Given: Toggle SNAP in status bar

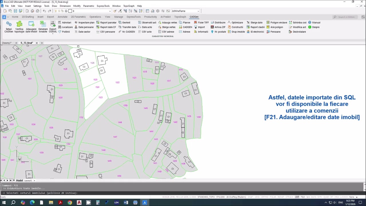Looking at the screenshot, I should [251, 197].
